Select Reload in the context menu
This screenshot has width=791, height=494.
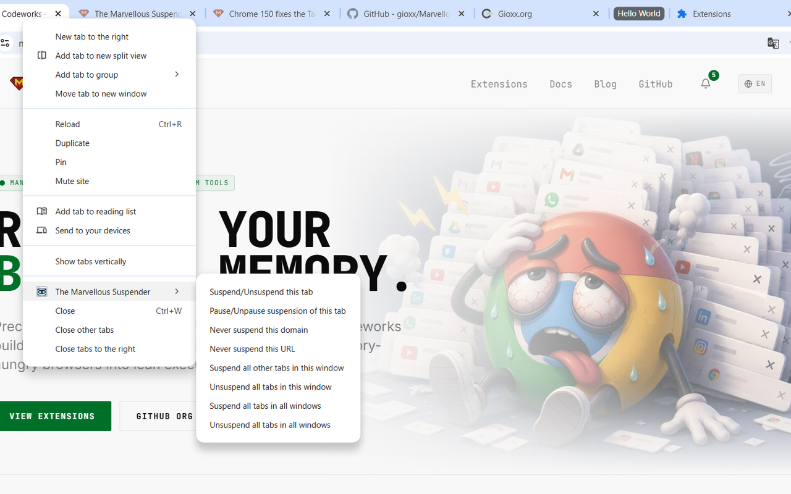[109, 124]
